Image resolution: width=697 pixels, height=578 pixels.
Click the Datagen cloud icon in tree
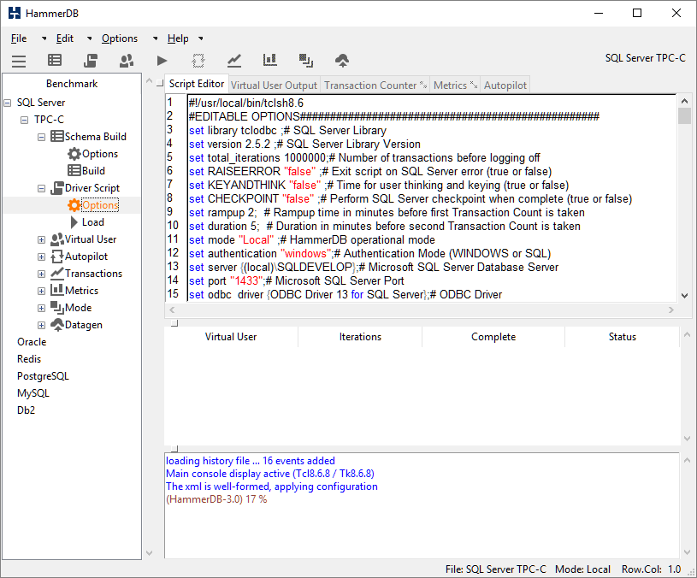[57, 325]
